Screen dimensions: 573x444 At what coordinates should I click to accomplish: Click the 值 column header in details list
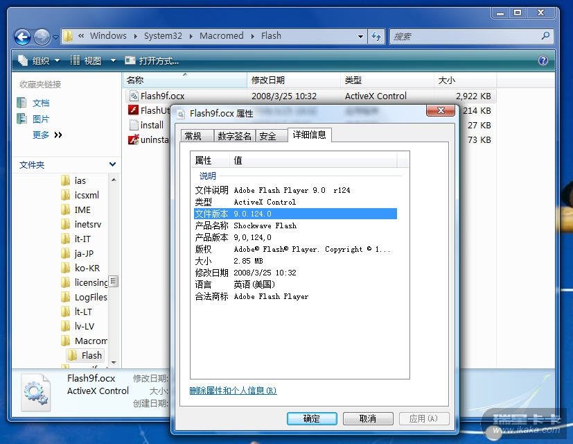coord(314,160)
